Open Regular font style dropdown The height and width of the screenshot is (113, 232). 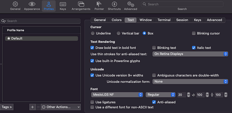click(x=160, y=95)
